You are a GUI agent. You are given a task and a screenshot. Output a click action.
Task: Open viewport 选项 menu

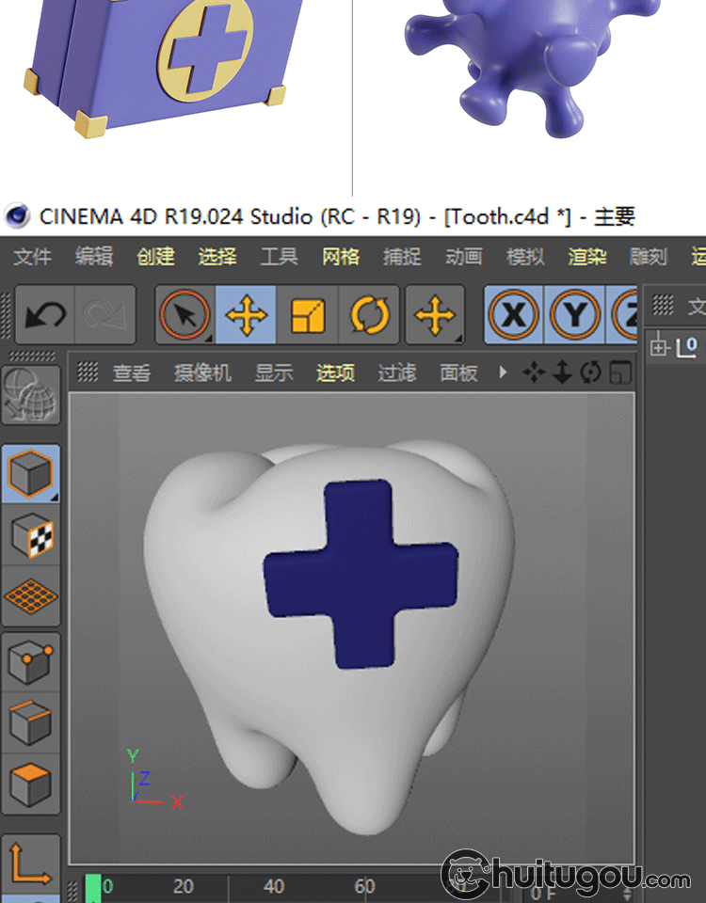[x=335, y=372]
